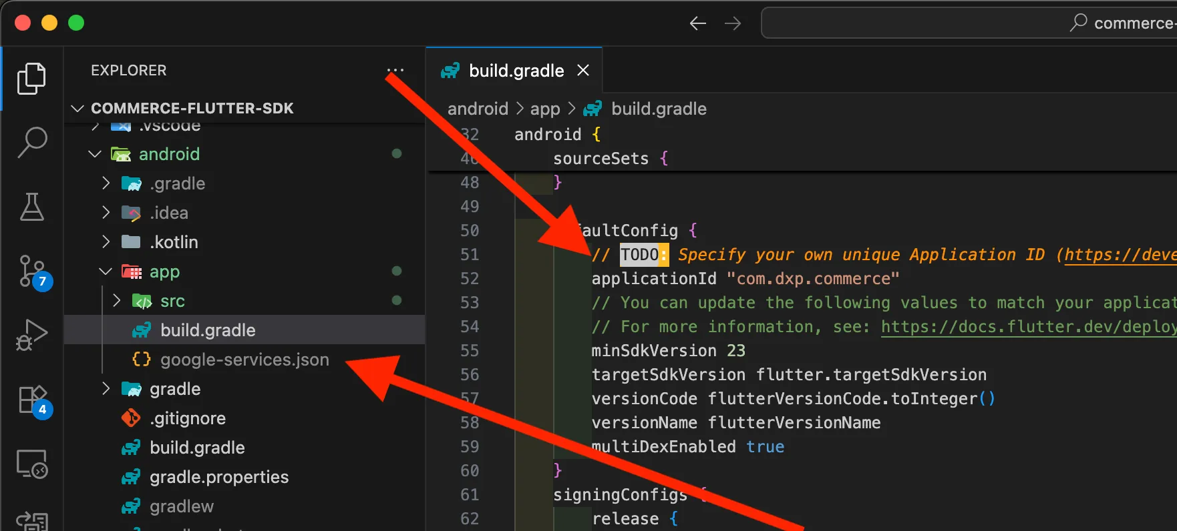Click the 'targetSdkVersion flutter.targetSdkVersion' line
The image size is (1177, 531).
click(x=789, y=375)
